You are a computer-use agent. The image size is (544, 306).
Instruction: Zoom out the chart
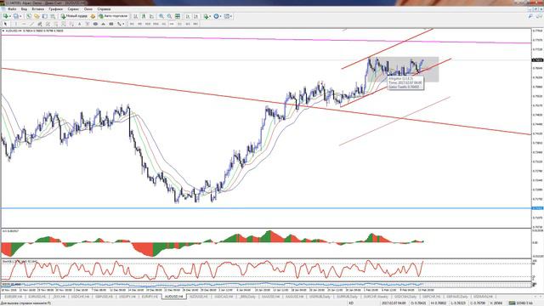(x=169, y=16)
